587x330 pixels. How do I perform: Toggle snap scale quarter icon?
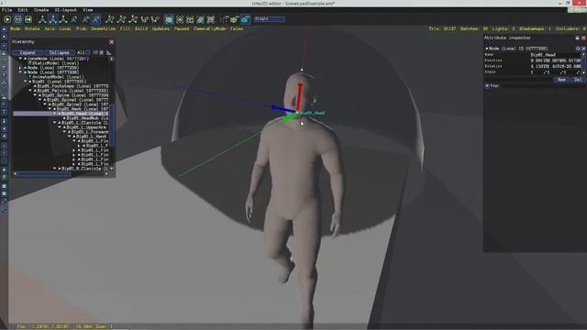(x=155, y=19)
